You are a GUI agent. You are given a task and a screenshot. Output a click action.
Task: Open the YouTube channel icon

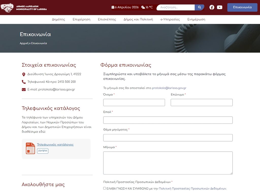tap(220, 7)
